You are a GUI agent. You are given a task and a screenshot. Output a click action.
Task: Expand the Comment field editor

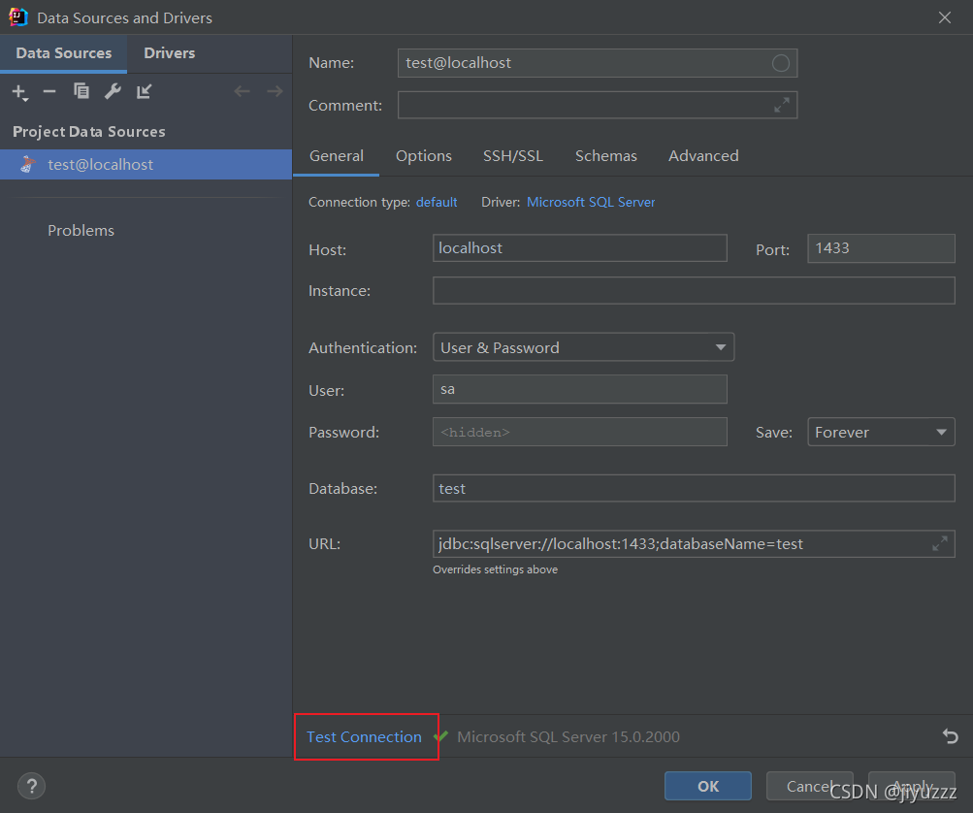(x=781, y=105)
